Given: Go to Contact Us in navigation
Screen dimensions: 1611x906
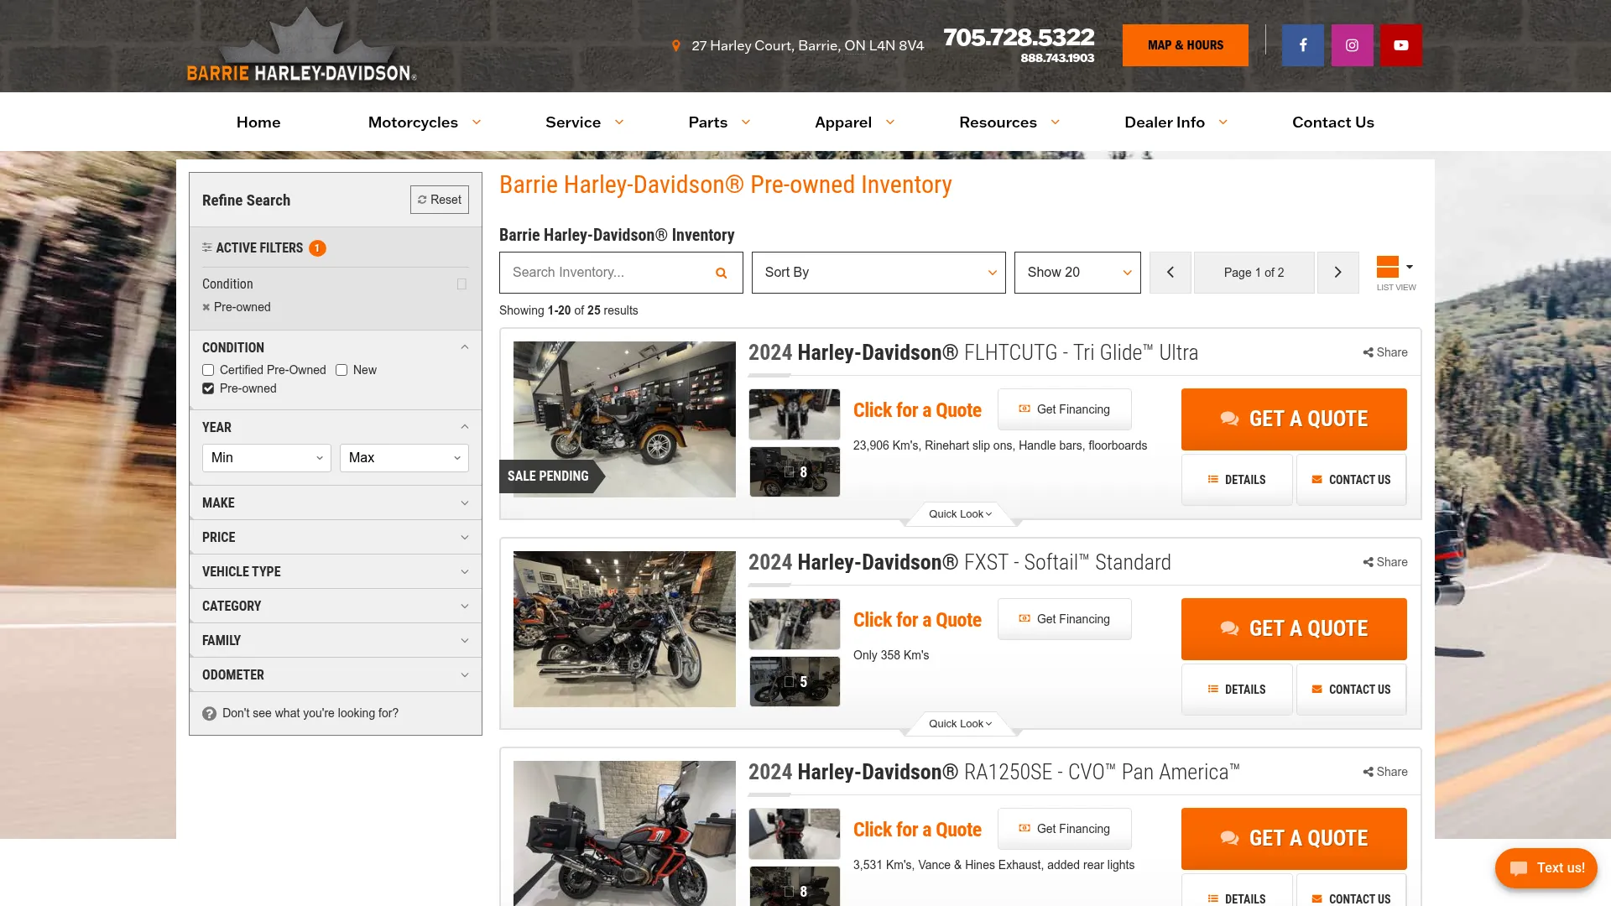Looking at the screenshot, I should pos(1332,122).
